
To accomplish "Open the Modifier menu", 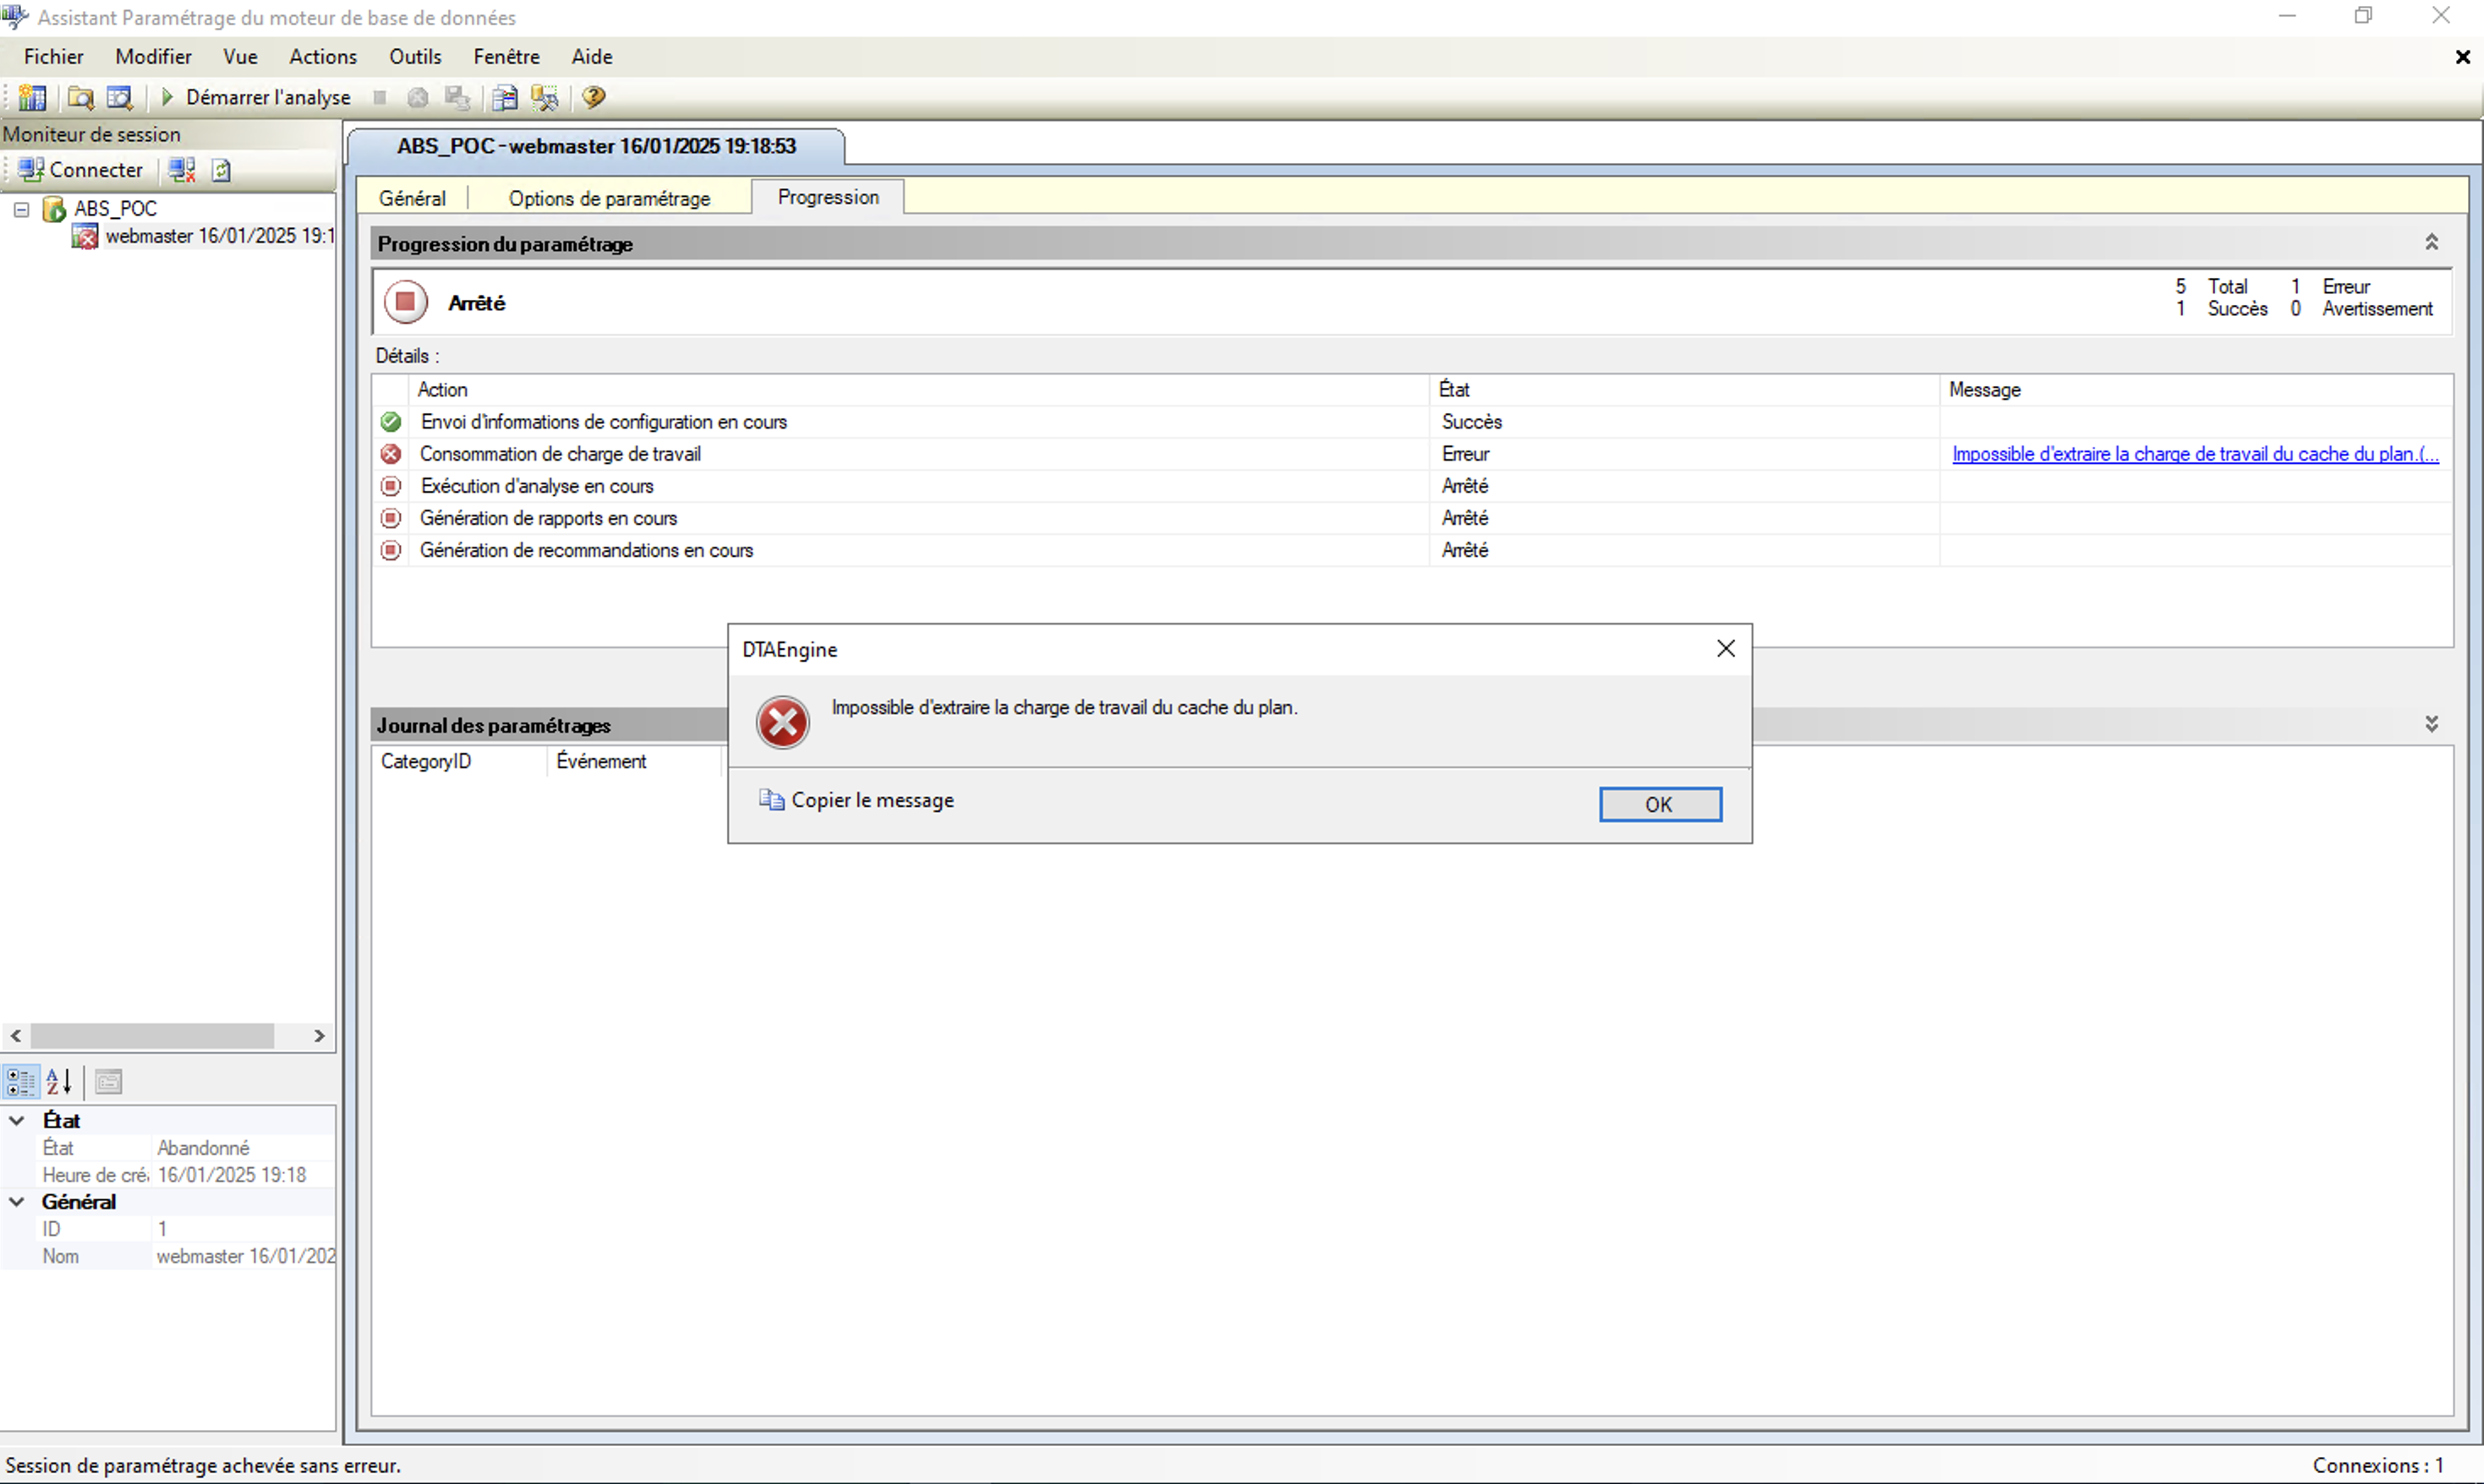I will click(153, 57).
